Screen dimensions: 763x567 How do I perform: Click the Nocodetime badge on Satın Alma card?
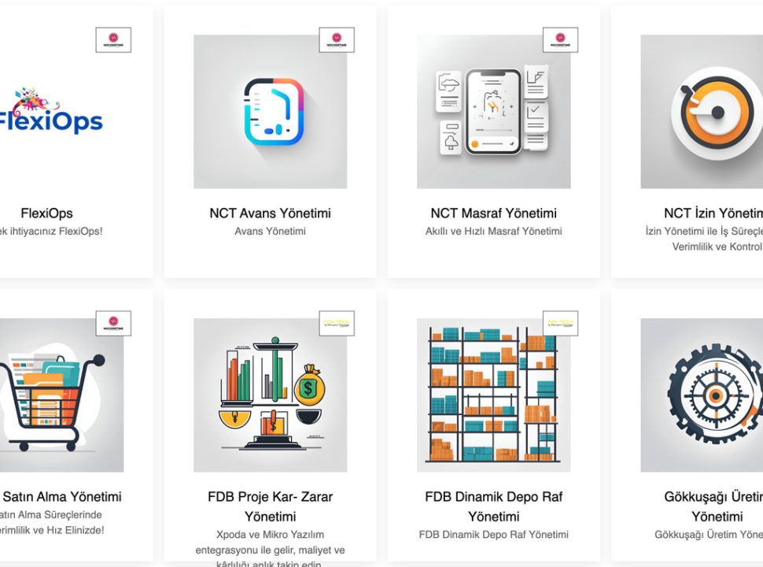[x=113, y=324]
